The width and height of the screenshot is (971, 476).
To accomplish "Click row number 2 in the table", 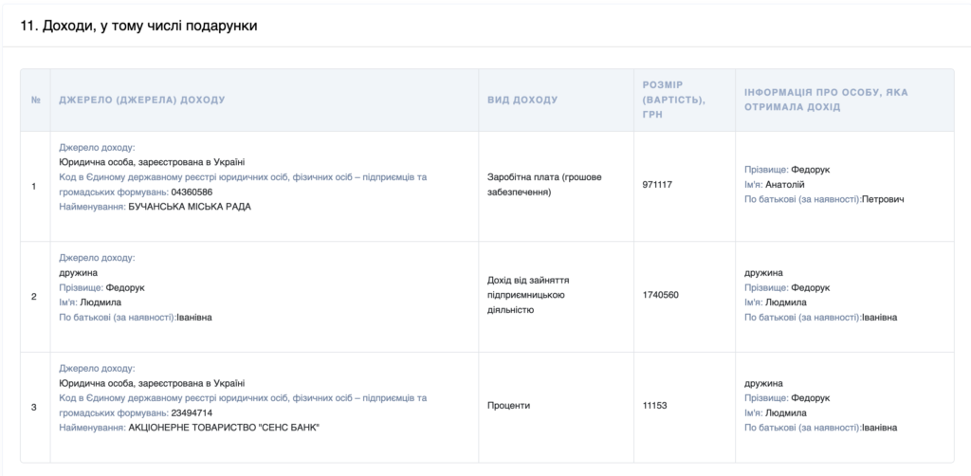I will [35, 296].
